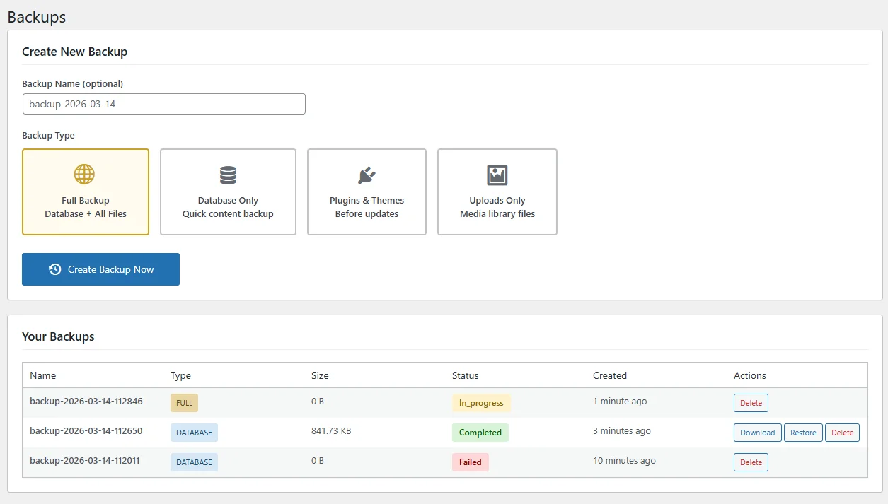Delete the completed backup-2026-03-14-112650 entry
This screenshot has height=504, width=888.
842,433
